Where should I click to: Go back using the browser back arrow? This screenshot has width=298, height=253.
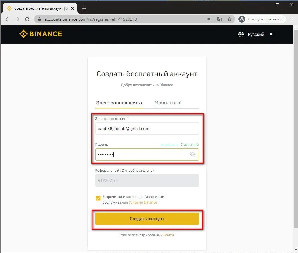pos(7,19)
